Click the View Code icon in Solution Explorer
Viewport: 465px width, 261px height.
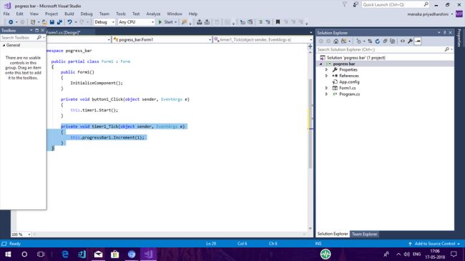pos(403,41)
